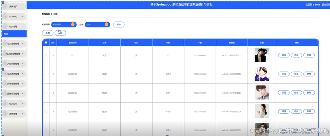Click the orange medal icon in 姓名 field

[x=106, y=24]
